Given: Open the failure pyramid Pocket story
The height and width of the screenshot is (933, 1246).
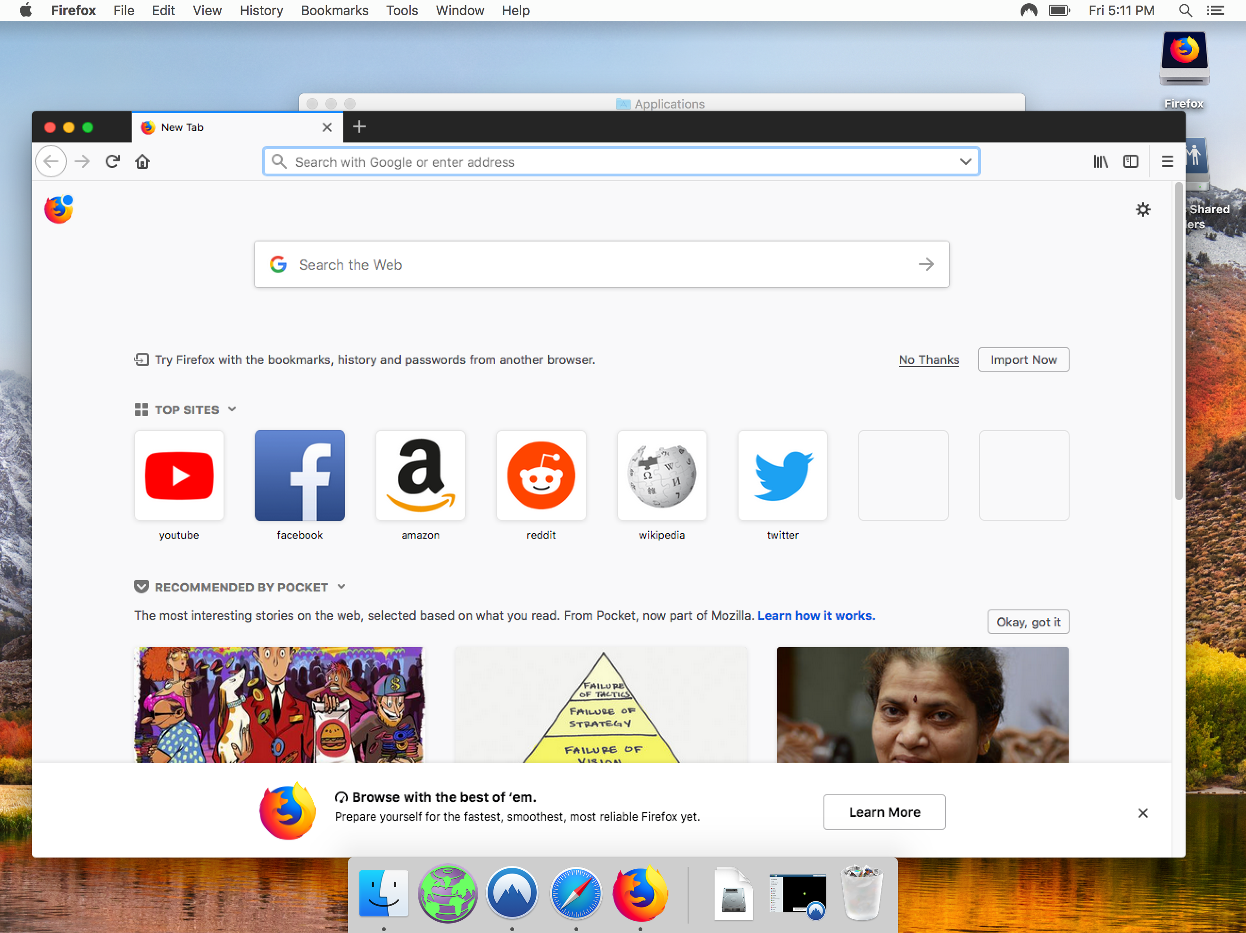Looking at the screenshot, I should (x=601, y=705).
